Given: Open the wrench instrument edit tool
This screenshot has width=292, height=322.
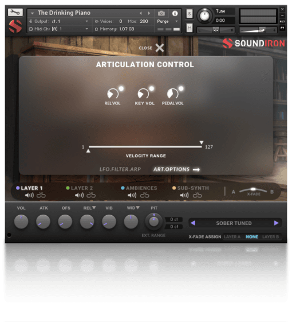Looking at the screenshot, I should pos(15,12).
